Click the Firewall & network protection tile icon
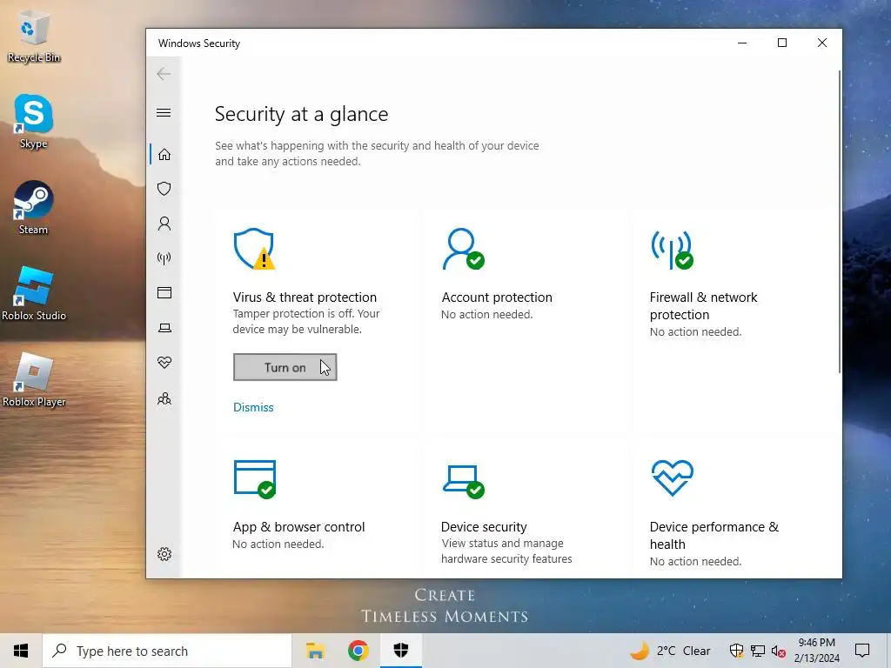Image resolution: width=891 pixels, height=668 pixels. (672, 250)
